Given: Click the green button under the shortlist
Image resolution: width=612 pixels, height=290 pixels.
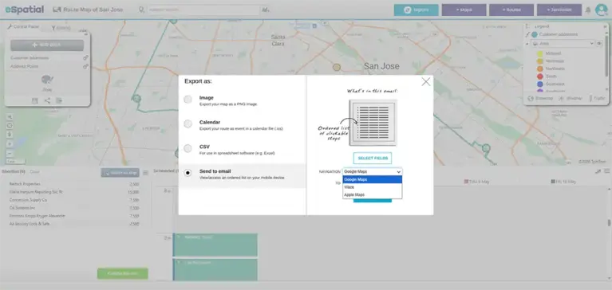Looking at the screenshot, I should [x=123, y=273].
